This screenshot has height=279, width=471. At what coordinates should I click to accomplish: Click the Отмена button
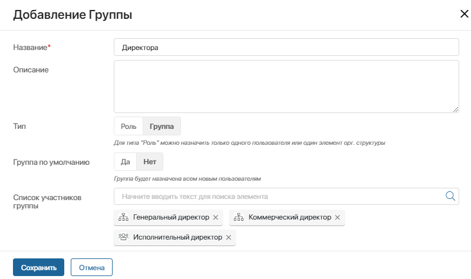91,267
